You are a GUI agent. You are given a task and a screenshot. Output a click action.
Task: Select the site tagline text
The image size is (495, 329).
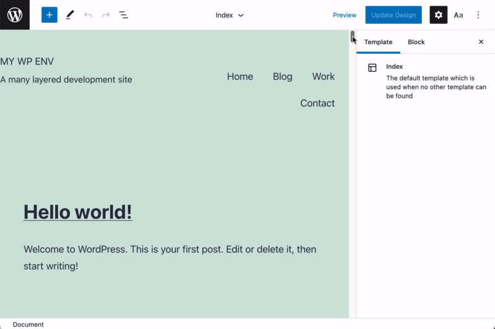[x=66, y=80]
